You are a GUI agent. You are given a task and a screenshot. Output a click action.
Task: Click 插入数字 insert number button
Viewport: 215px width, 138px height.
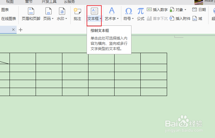click(x=157, y=10)
